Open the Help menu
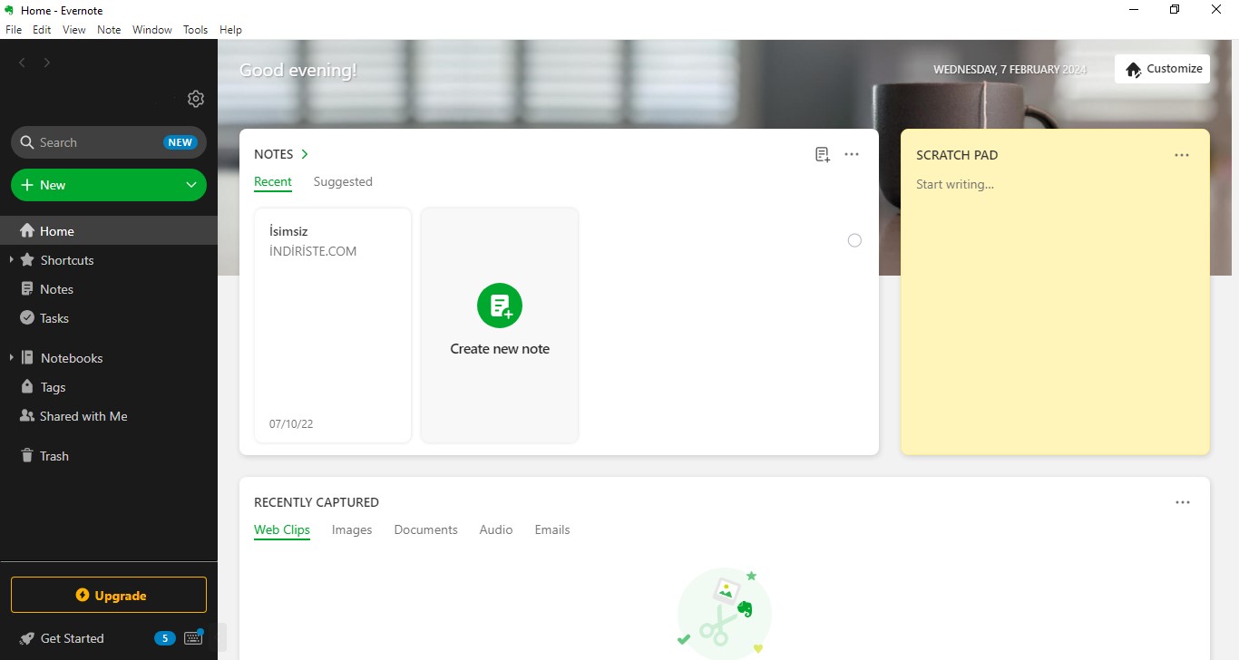 tap(231, 30)
